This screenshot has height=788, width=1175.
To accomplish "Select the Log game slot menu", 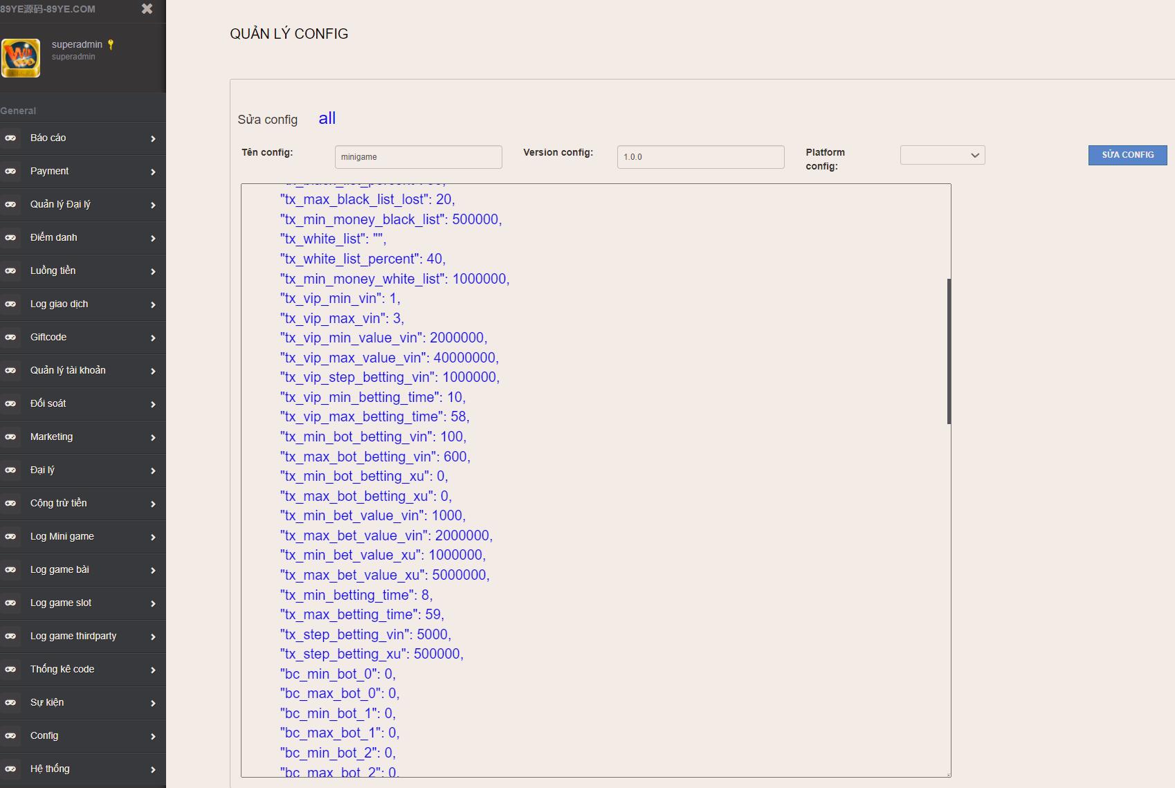I will coord(61,603).
